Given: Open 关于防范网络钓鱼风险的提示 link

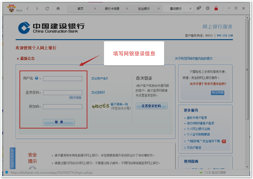Looking at the screenshot, I should pyautogui.click(x=194, y=58).
